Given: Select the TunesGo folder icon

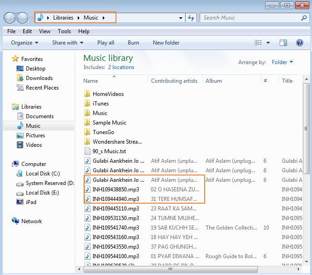Looking at the screenshot, I should pos(87,132).
